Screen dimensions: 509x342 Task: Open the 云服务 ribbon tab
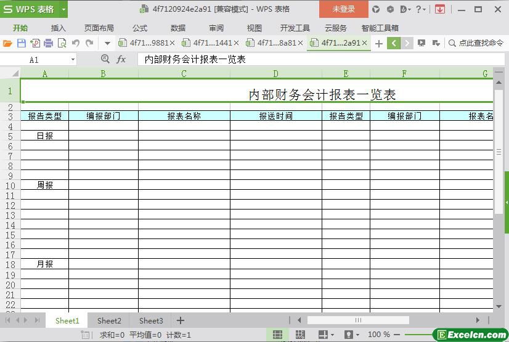click(336, 28)
